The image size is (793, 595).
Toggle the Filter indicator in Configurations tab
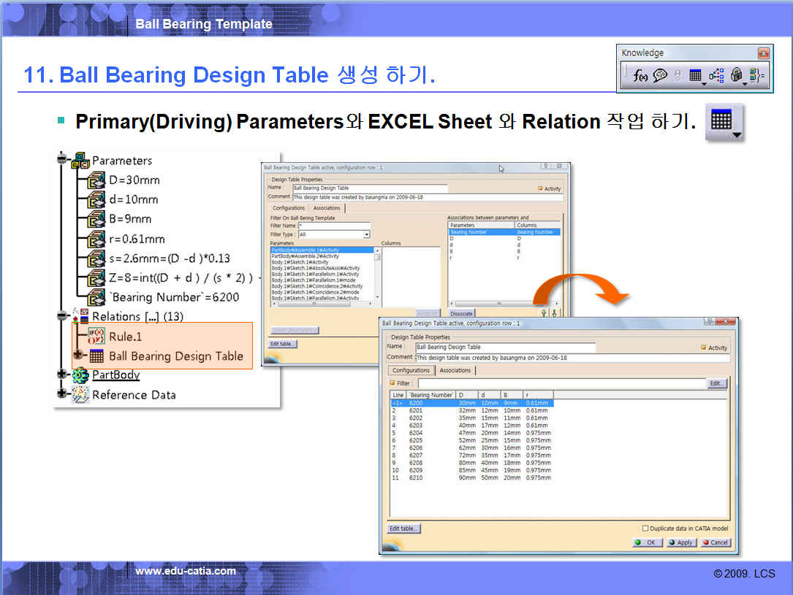tap(392, 383)
